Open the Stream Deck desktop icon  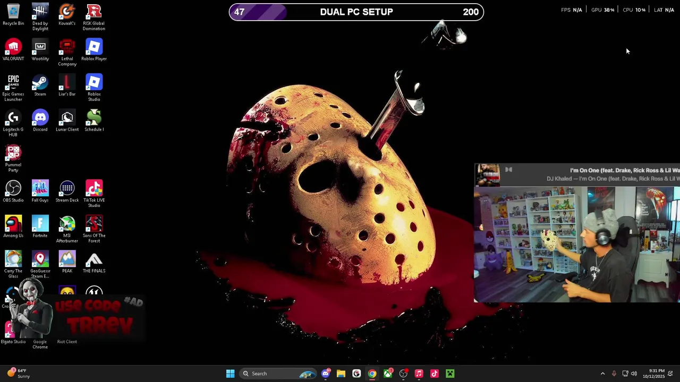(67, 192)
